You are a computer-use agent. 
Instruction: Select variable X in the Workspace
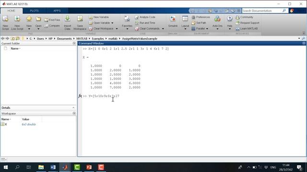click(x=6, y=124)
